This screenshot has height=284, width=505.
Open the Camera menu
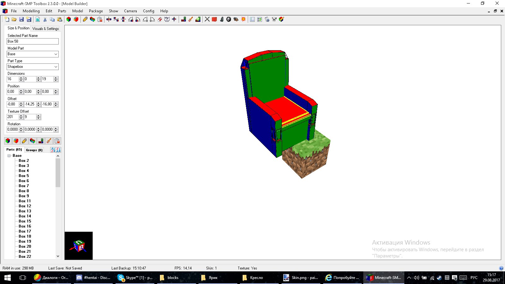point(130,11)
